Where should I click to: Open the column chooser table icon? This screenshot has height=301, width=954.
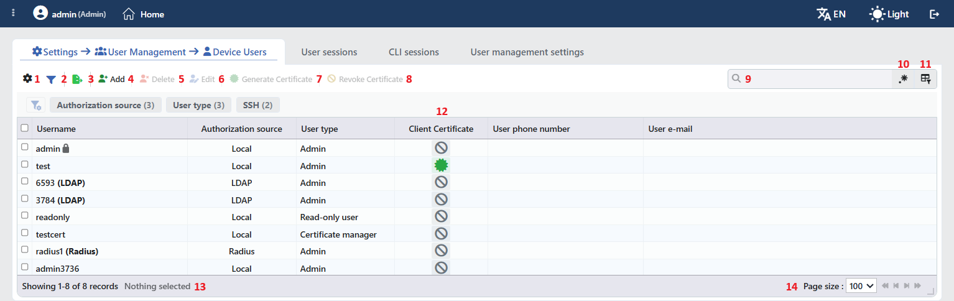pos(925,79)
